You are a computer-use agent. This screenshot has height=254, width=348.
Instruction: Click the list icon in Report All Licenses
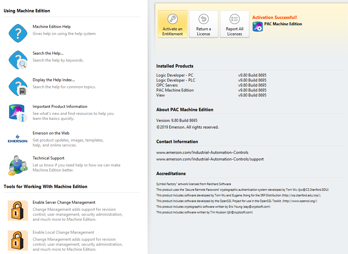tap(235, 19)
